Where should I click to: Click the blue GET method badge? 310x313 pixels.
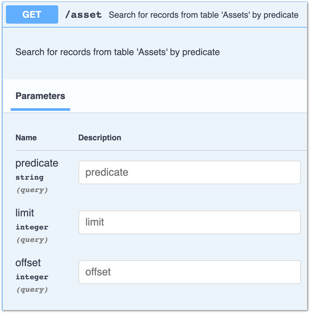click(x=32, y=15)
